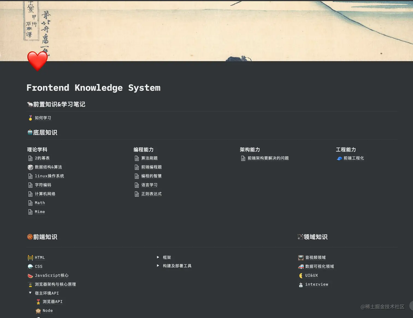This screenshot has width=413, height=318.
Task: Open the Node page link
Action: (48, 311)
